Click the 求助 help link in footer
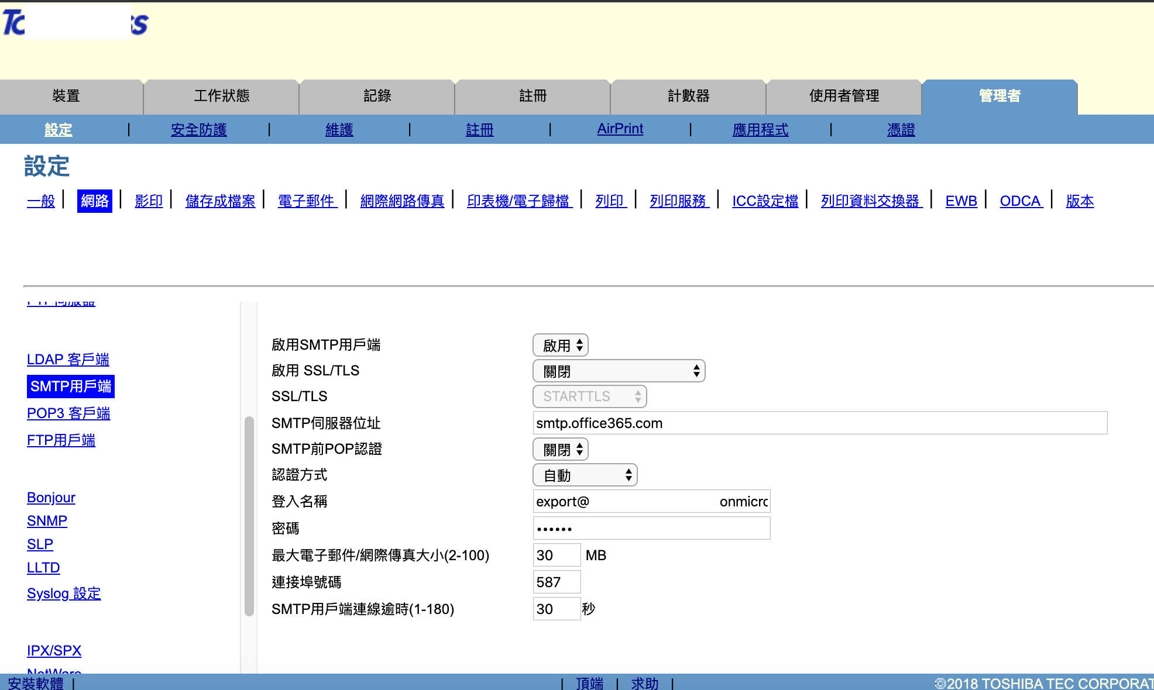The height and width of the screenshot is (690, 1154). click(x=644, y=683)
